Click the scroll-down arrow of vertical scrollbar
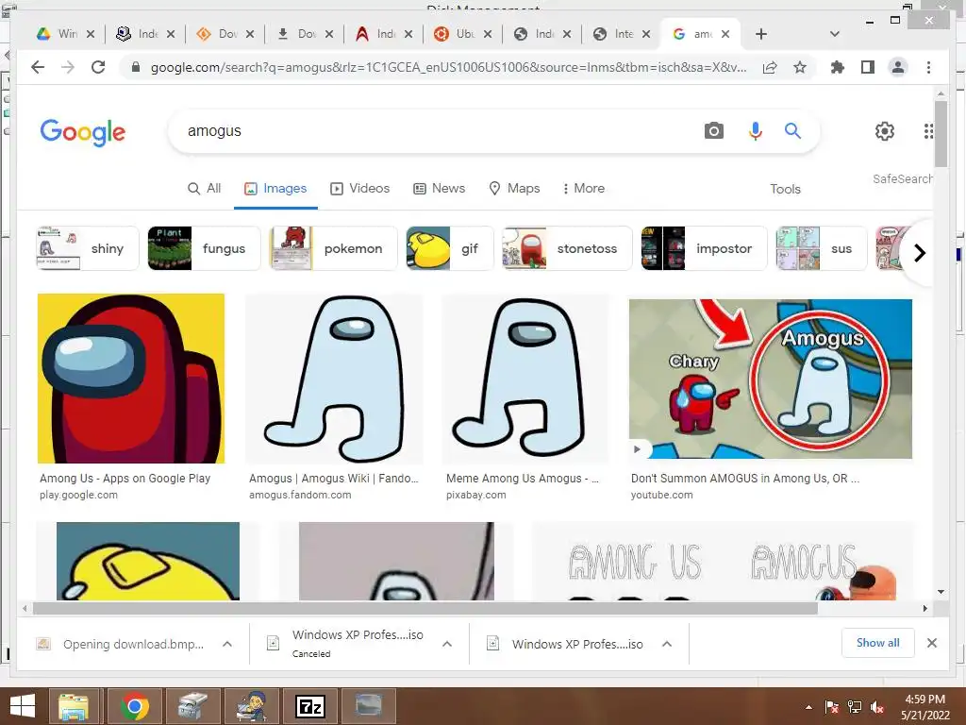Viewport: 966px width, 725px height. coord(941,592)
